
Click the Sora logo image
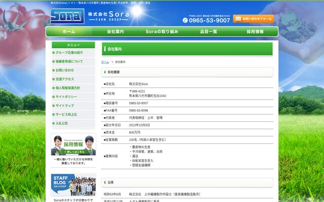(x=67, y=16)
